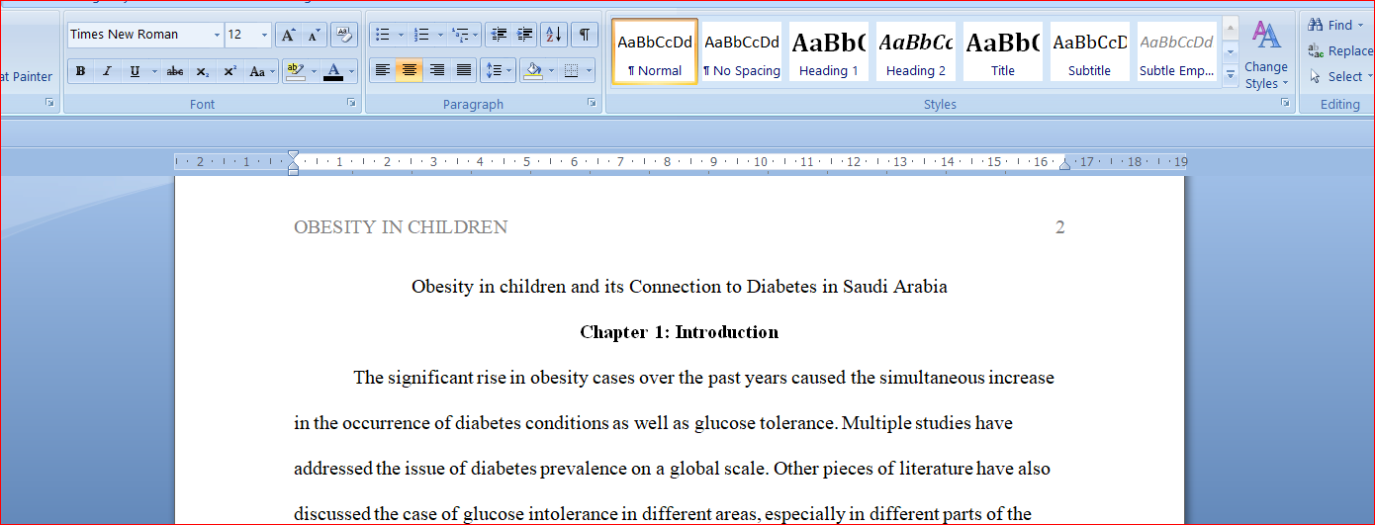Viewport: 1375px width, 525px height.
Task: Open the underline style dropdown arrow
Action: [x=154, y=71]
